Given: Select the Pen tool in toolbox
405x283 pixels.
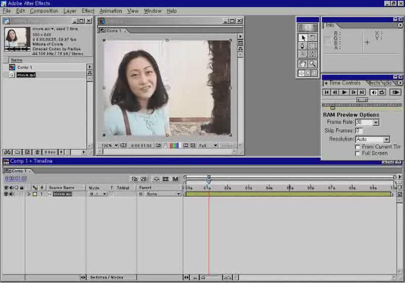Looking at the screenshot, I should click(303, 46).
